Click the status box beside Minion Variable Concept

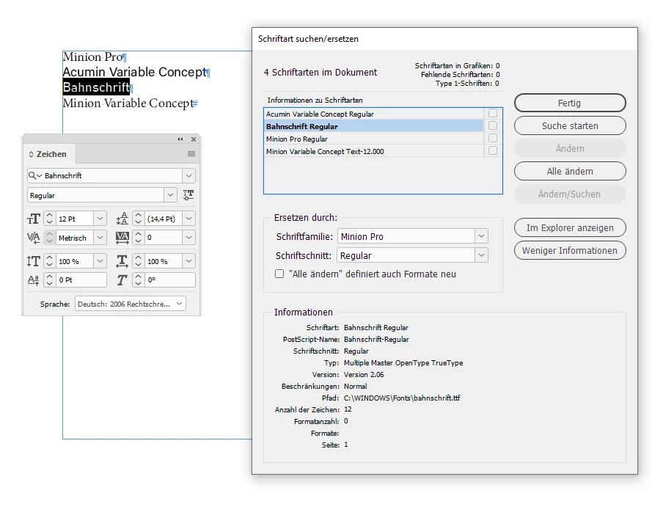tap(493, 150)
